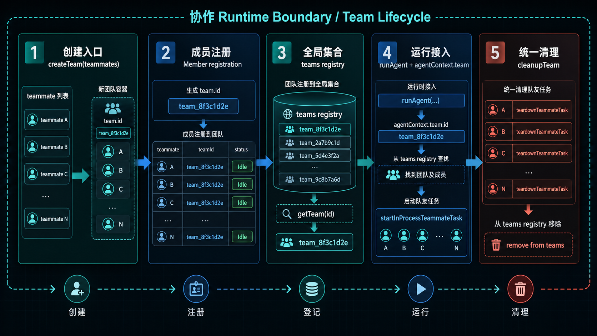Click red avatar C in cleanup task list
The height and width of the screenshot is (336, 597).
point(493,153)
